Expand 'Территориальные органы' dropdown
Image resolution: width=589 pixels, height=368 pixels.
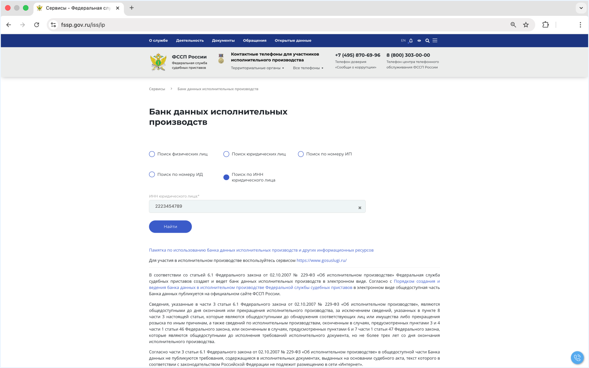tap(257, 68)
